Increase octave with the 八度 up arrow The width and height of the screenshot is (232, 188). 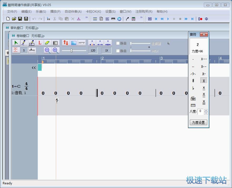[x=206, y=110]
